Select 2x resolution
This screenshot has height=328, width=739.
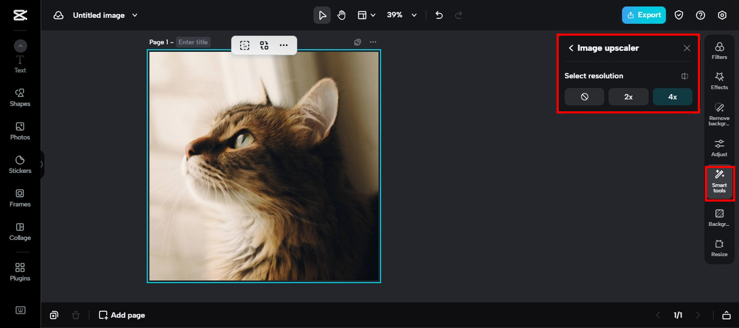pyautogui.click(x=628, y=97)
